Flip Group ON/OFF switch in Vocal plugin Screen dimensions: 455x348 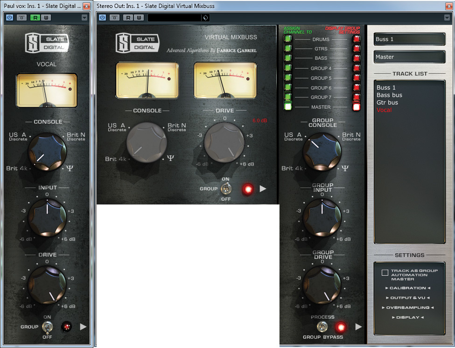pyautogui.click(x=47, y=327)
